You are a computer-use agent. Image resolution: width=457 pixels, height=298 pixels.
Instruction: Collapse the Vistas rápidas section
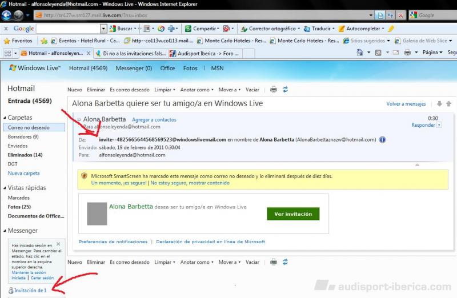(x=5, y=188)
